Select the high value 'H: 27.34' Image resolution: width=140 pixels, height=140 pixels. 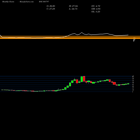click(x=73, y=6)
